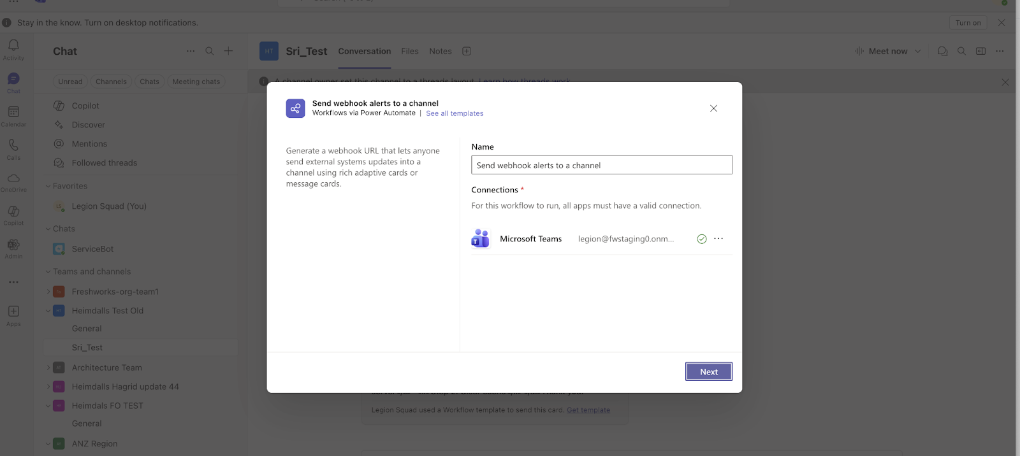Filter chats by Unread
The width and height of the screenshot is (1020, 456).
(70, 82)
